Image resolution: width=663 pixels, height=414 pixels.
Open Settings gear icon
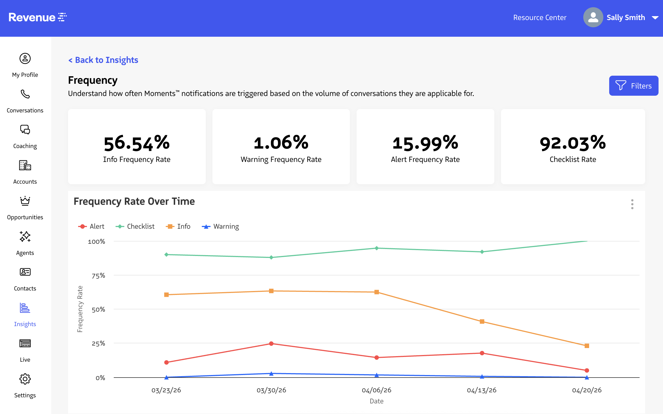point(25,379)
